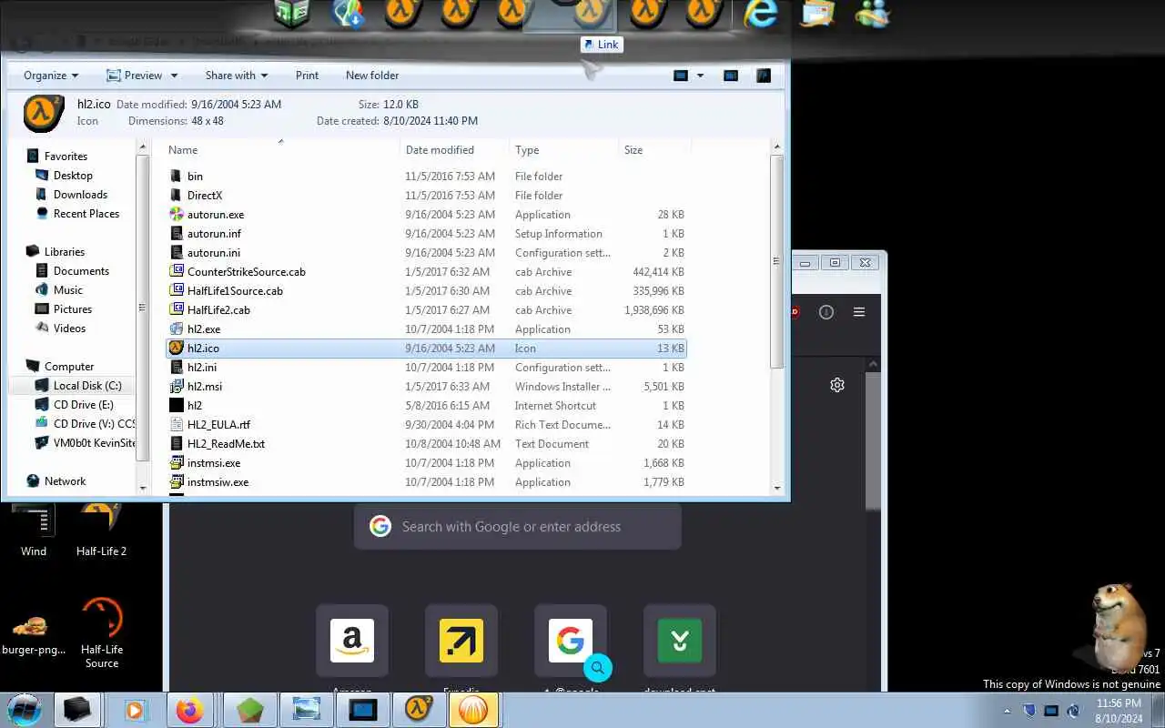This screenshot has height=728, width=1165.
Task: Open Desktop in the navigation pane
Action: pos(73,176)
